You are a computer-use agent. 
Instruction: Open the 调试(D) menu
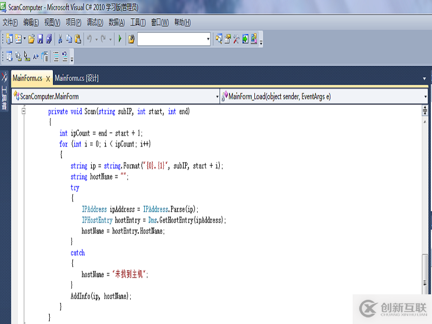[x=95, y=23]
